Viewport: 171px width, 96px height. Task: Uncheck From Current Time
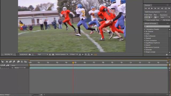click(x=145, y=20)
